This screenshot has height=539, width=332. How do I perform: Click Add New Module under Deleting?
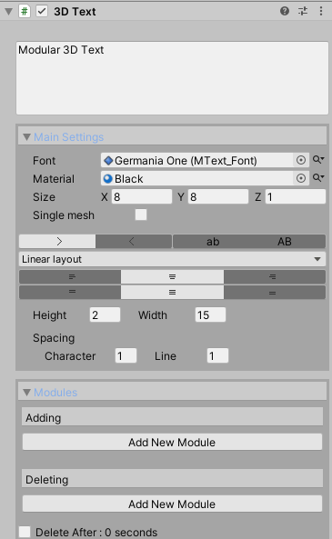[172, 504]
